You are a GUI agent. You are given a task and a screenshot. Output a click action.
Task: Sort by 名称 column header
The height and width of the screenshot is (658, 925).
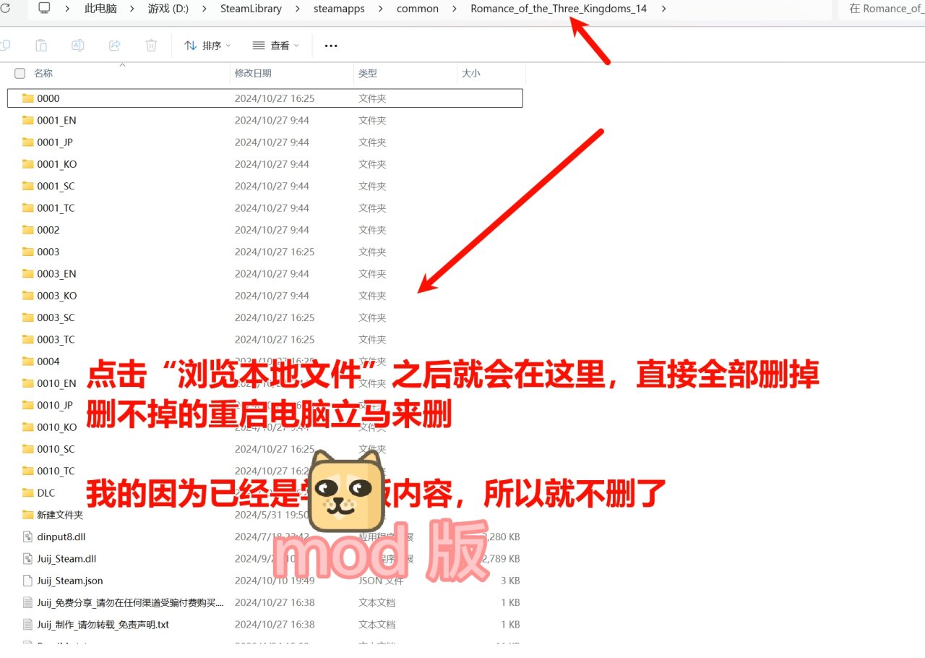tap(43, 73)
